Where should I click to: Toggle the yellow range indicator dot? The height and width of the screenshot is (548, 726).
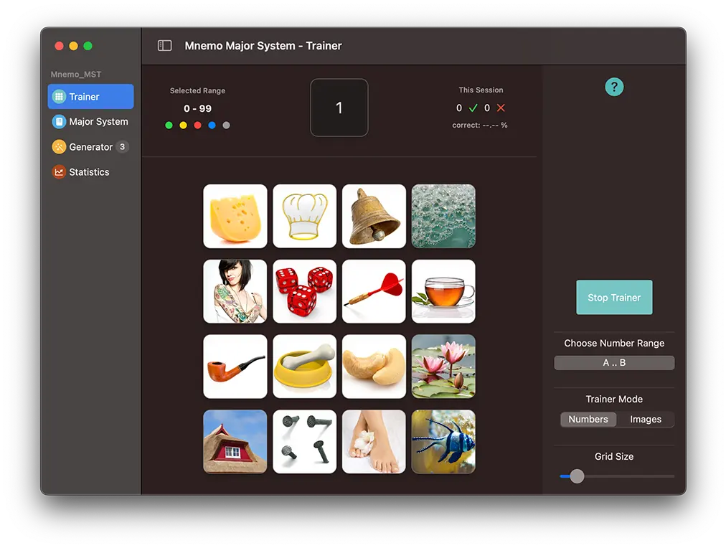coord(183,125)
